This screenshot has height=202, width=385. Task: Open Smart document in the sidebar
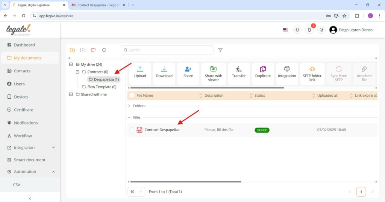tap(30, 160)
